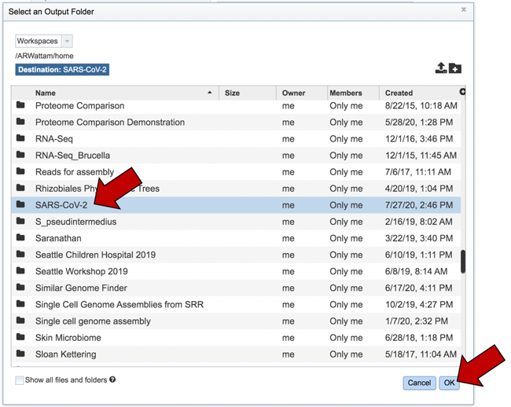The image size is (511, 407).
Task: Click the Size column header
Action: [232, 93]
